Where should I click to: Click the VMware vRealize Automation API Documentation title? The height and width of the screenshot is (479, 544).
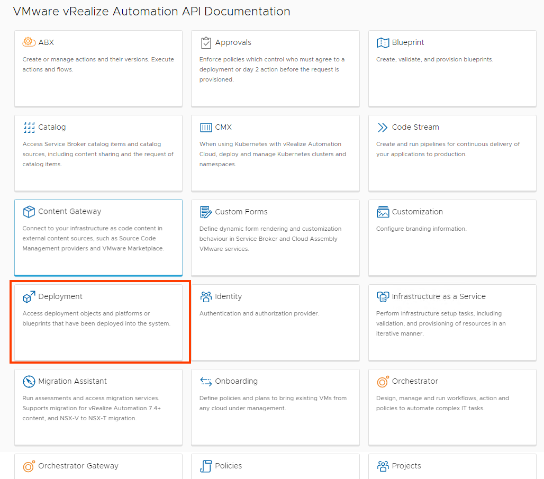coord(151,11)
